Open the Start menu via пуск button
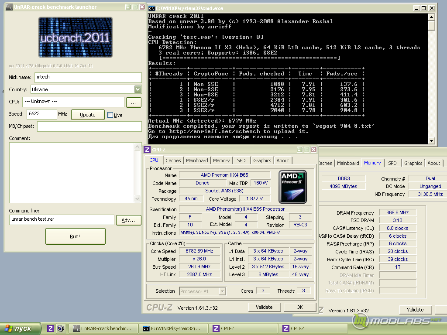The image size is (447, 335). [21, 328]
